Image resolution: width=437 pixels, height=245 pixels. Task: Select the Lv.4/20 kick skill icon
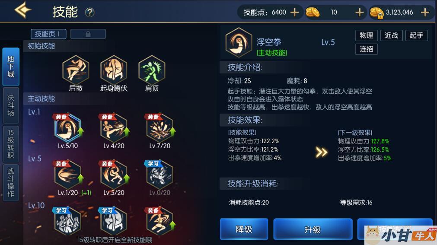click(x=114, y=128)
